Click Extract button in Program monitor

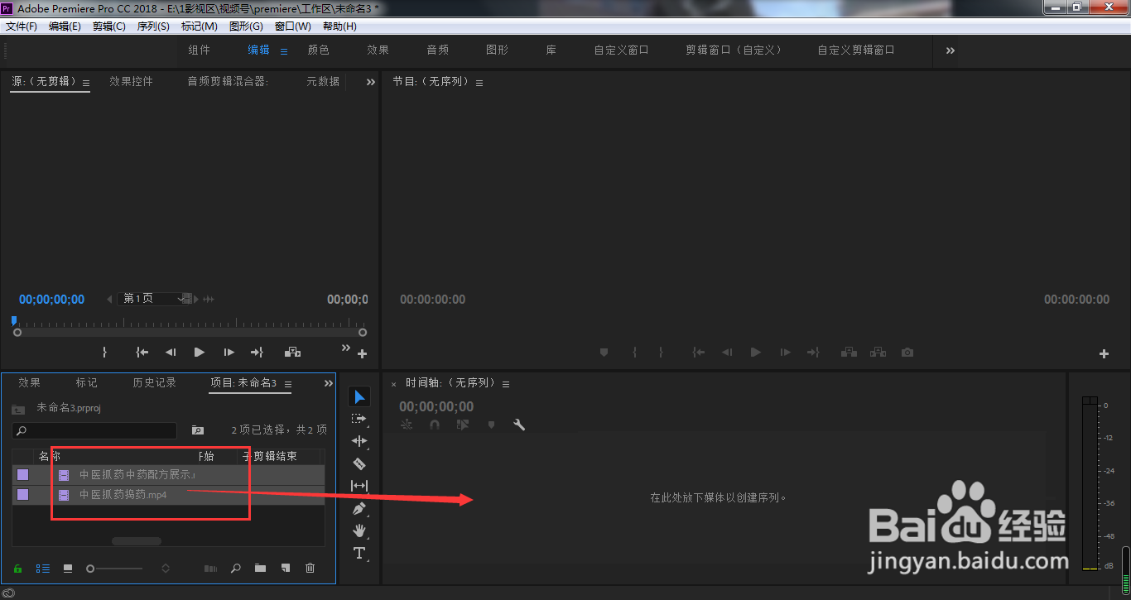[878, 352]
